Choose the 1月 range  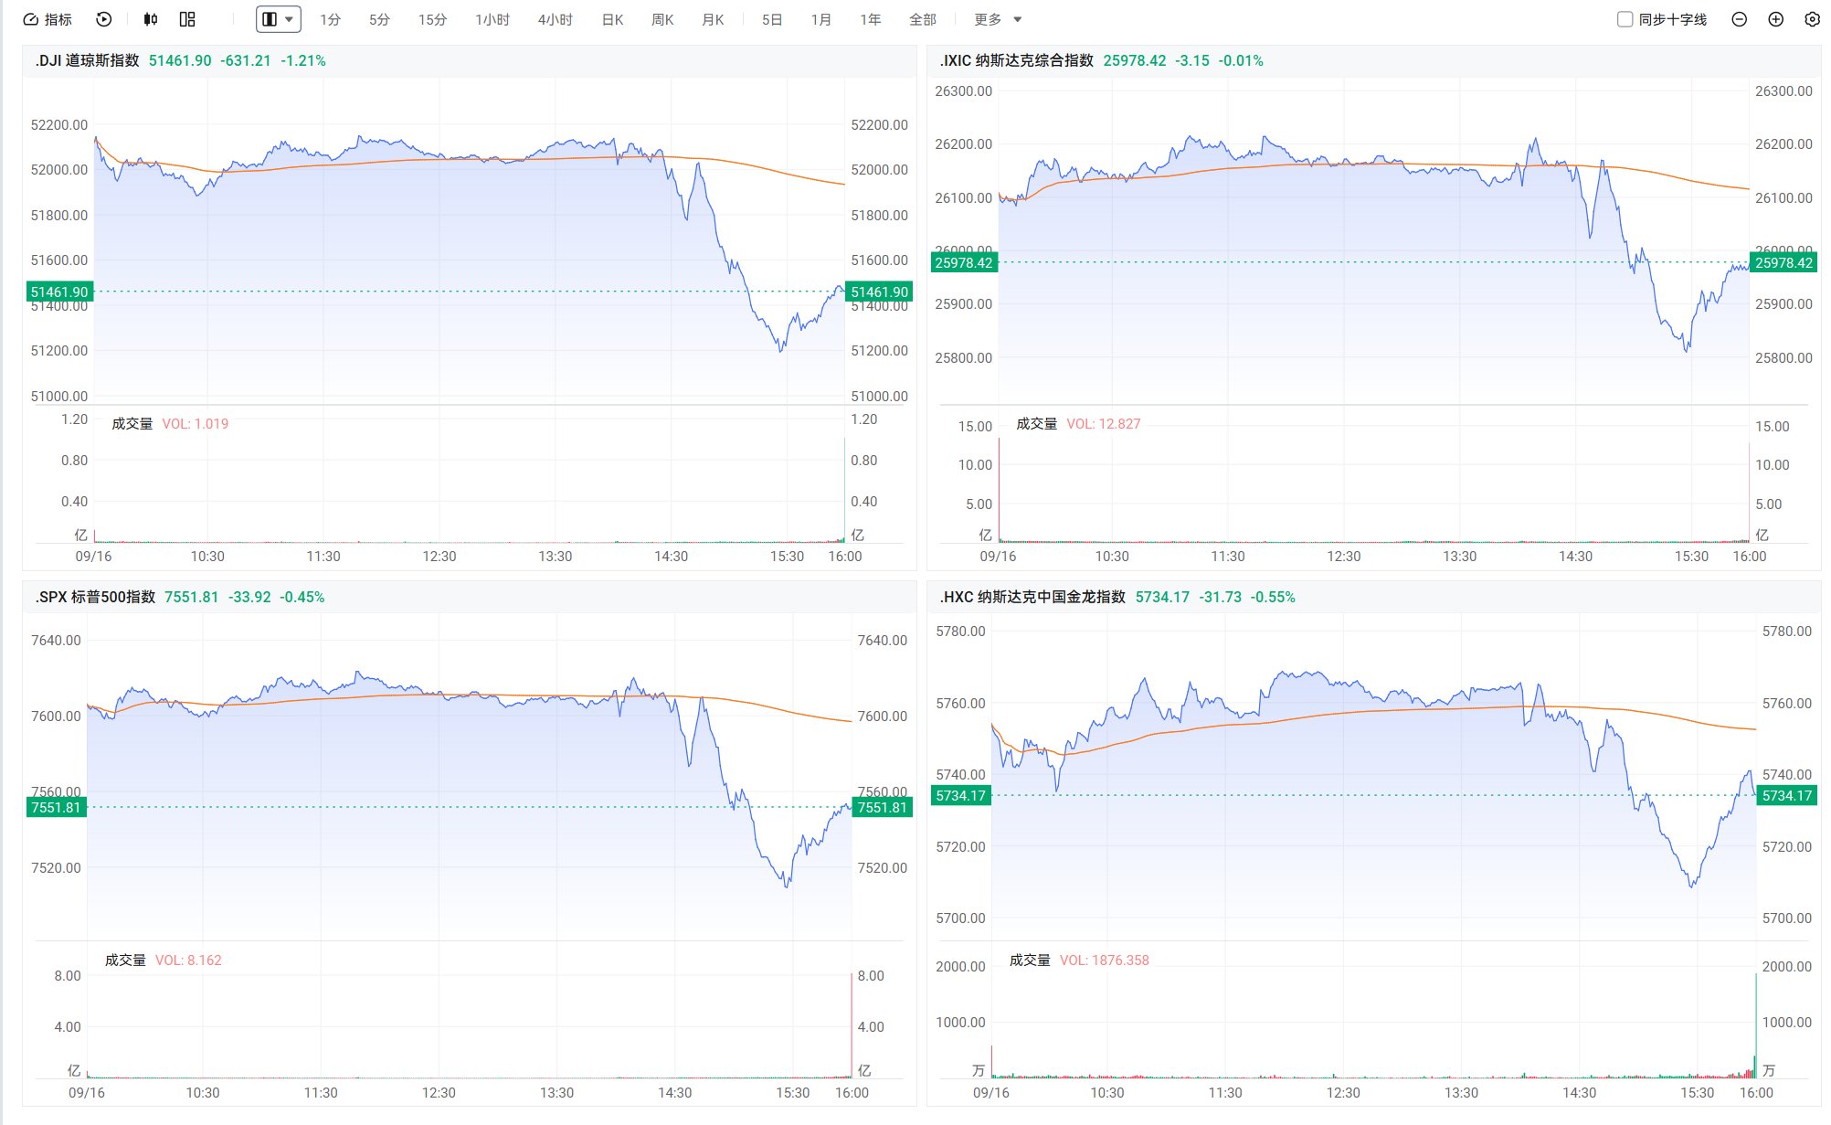(821, 19)
